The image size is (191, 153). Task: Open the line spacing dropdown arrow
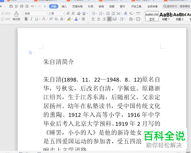coord(125,19)
